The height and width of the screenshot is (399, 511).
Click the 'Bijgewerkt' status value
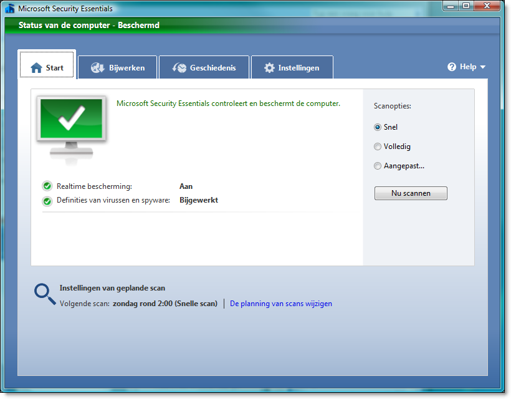pos(199,200)
